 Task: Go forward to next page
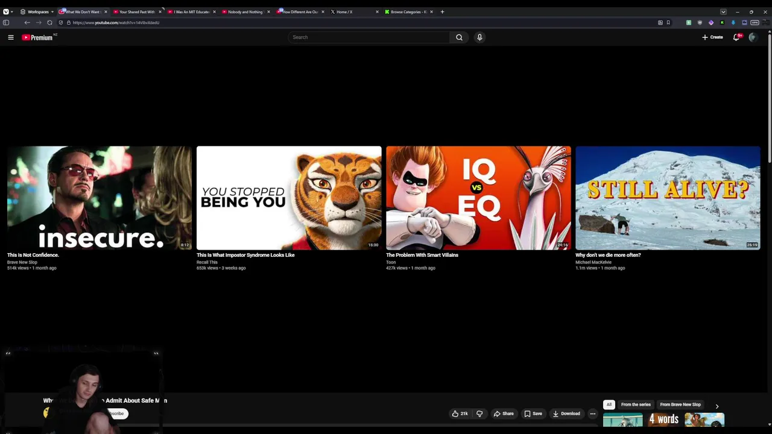coord(39,22)
